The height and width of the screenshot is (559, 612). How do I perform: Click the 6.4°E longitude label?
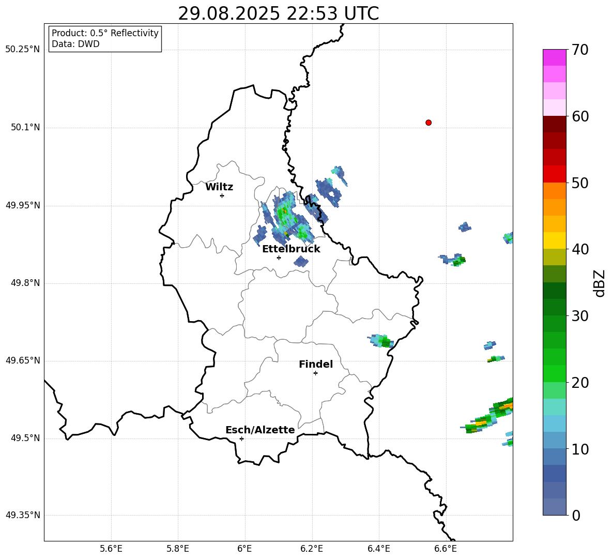coord(378,549)
